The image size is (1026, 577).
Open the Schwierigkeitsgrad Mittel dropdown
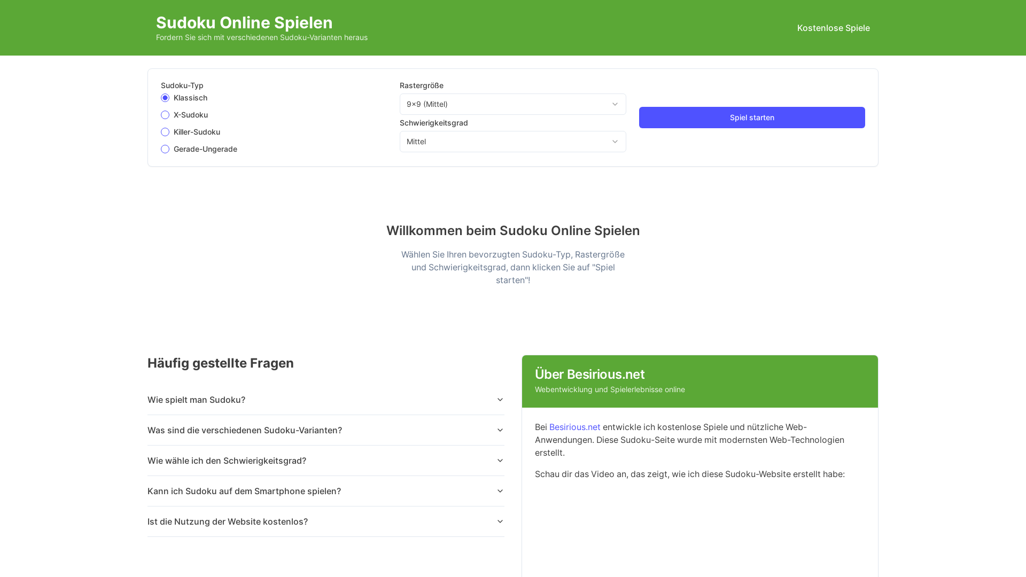[x=512, y=142]
